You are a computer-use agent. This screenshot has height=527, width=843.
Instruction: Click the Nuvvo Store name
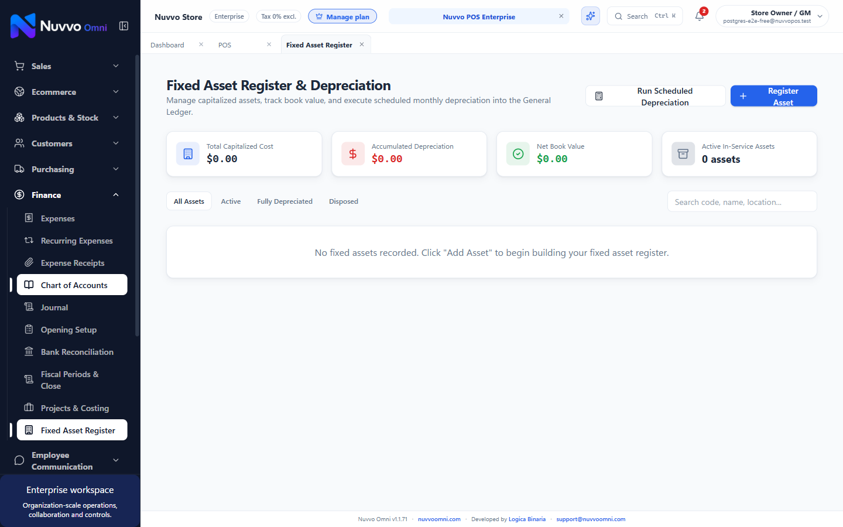click(x=179, y=17)
